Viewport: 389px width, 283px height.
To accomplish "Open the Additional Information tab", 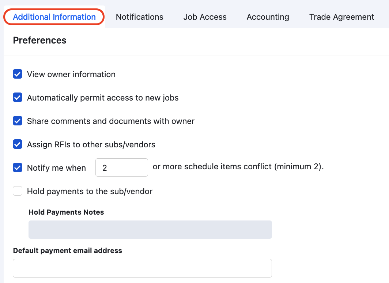I will pyautogui.click(x=54, y=17).
